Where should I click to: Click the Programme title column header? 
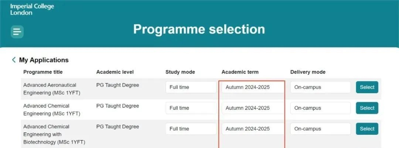tap(43, 72)
